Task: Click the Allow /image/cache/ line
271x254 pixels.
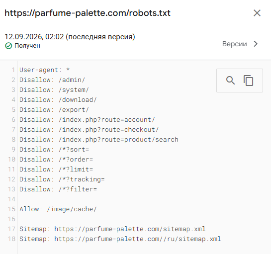Action: tap(58, 209)
